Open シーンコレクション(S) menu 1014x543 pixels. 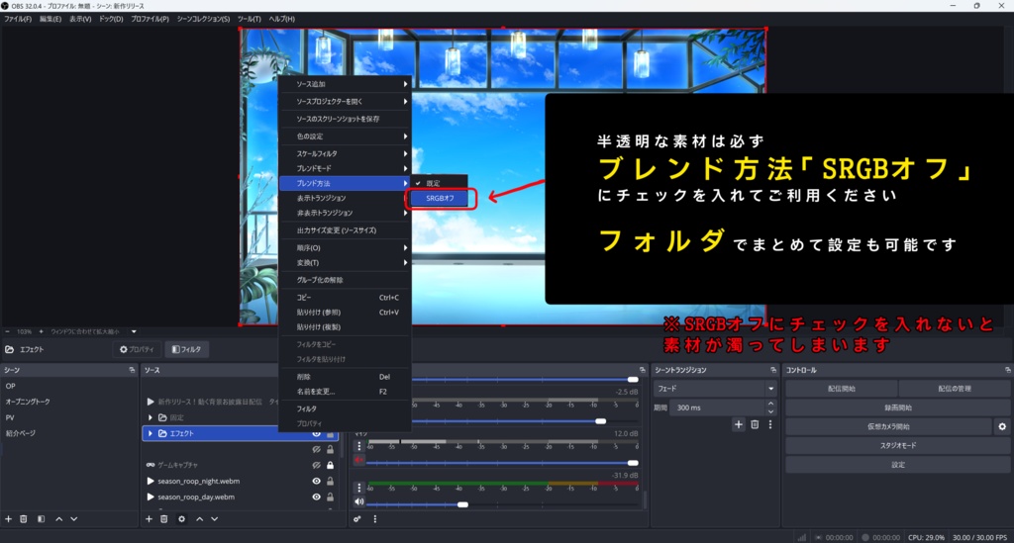[203, 19]
